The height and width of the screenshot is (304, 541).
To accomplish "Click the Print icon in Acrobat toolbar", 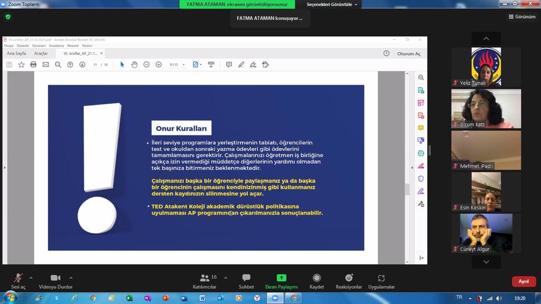I will [x=33, y=64].
